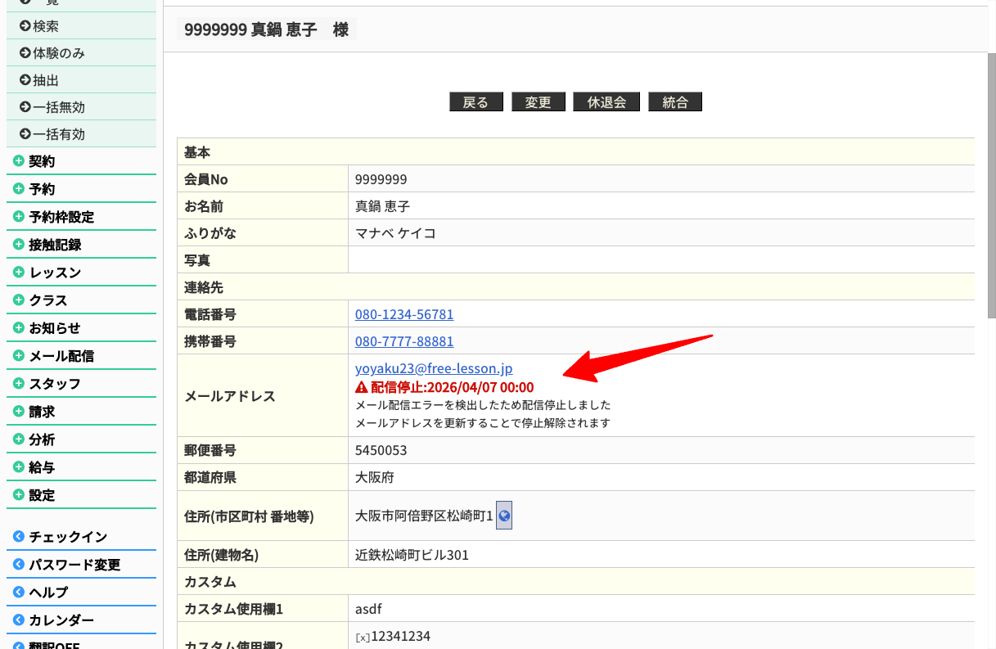This screenshot has height=649, width=996.
Task: Expand the 請求 sidebar section
Action: pos(42,412)
